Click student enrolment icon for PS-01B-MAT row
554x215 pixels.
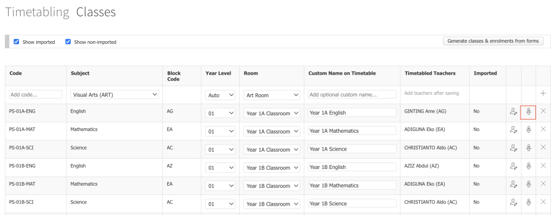coord(528,184)
